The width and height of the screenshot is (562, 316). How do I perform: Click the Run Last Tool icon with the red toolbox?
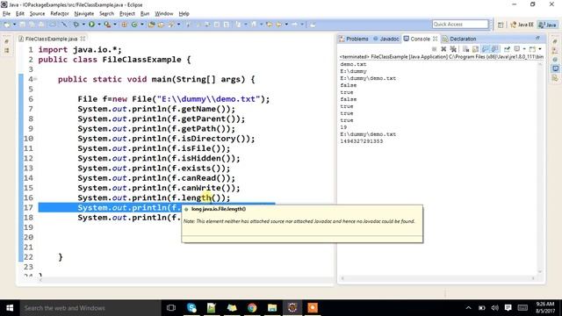pyautogui.click(x=107, y=25)
